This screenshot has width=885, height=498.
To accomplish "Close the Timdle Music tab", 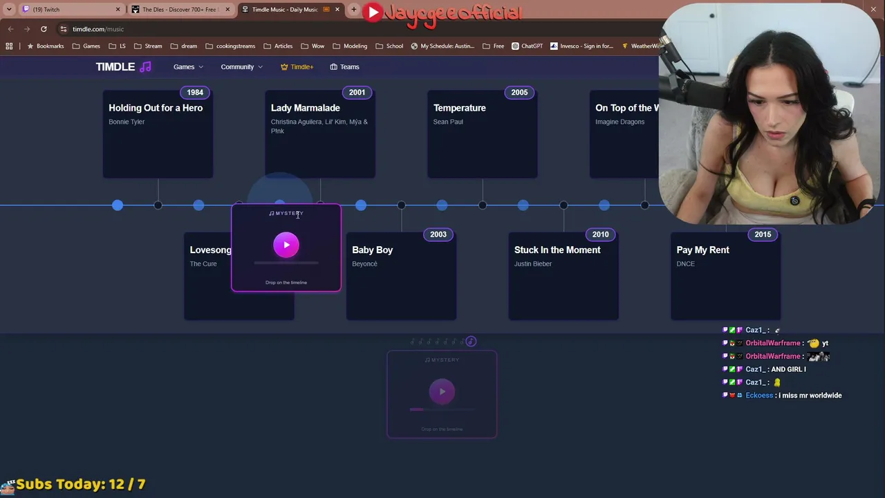I will [337, 10].
